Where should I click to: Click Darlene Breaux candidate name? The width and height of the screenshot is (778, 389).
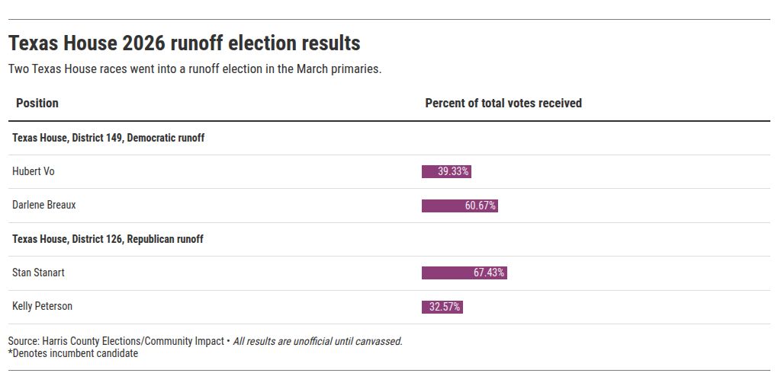pos(44,205)
